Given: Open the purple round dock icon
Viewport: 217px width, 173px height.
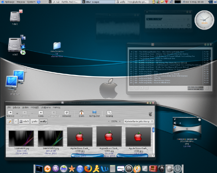Looking at the screenshot, I should click(x=56, y=169).
